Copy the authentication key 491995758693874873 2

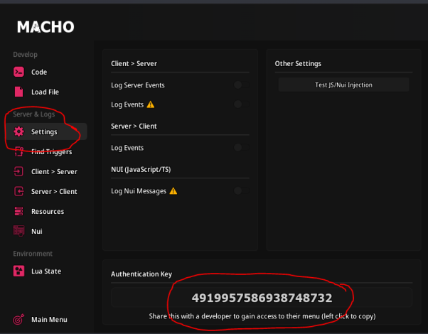coord(262,298)
